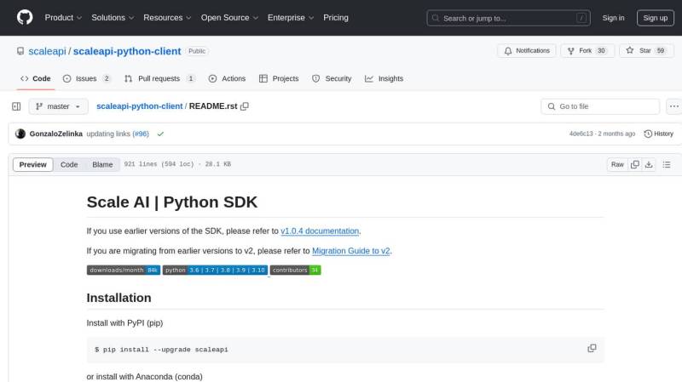This screenshot has height=382, width=682.
Task: Click the Installation heading
Action: 118,298
